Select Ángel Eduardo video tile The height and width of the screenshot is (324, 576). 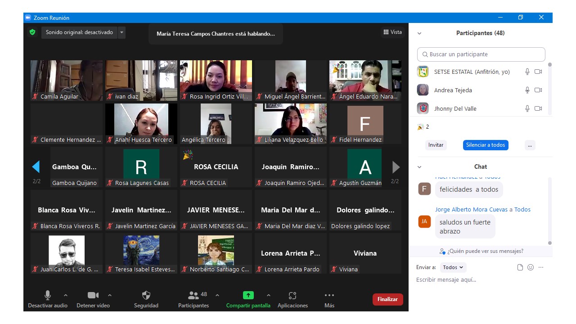tap(365, 81)
